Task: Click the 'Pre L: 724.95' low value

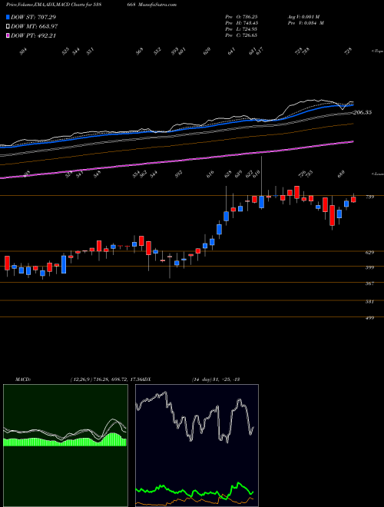Action: coord(241,29)
